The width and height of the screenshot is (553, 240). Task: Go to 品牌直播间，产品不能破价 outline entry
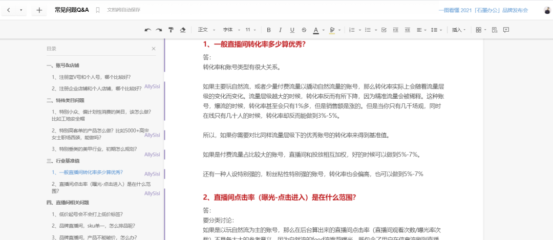tap(94, 237)
